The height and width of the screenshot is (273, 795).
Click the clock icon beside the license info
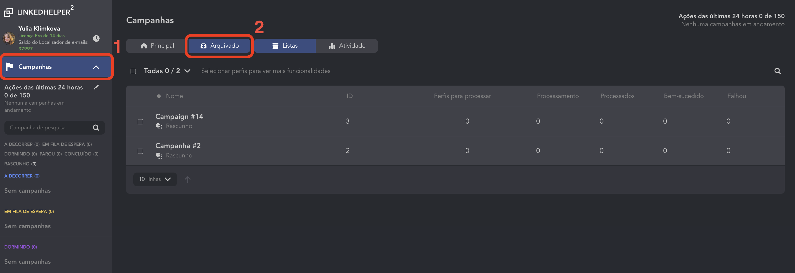(96, 39)
